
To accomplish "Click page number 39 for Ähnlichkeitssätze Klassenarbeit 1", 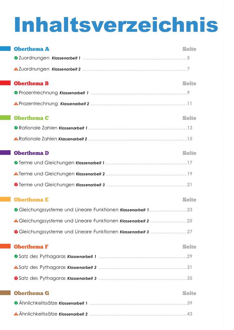I will 190,303.
